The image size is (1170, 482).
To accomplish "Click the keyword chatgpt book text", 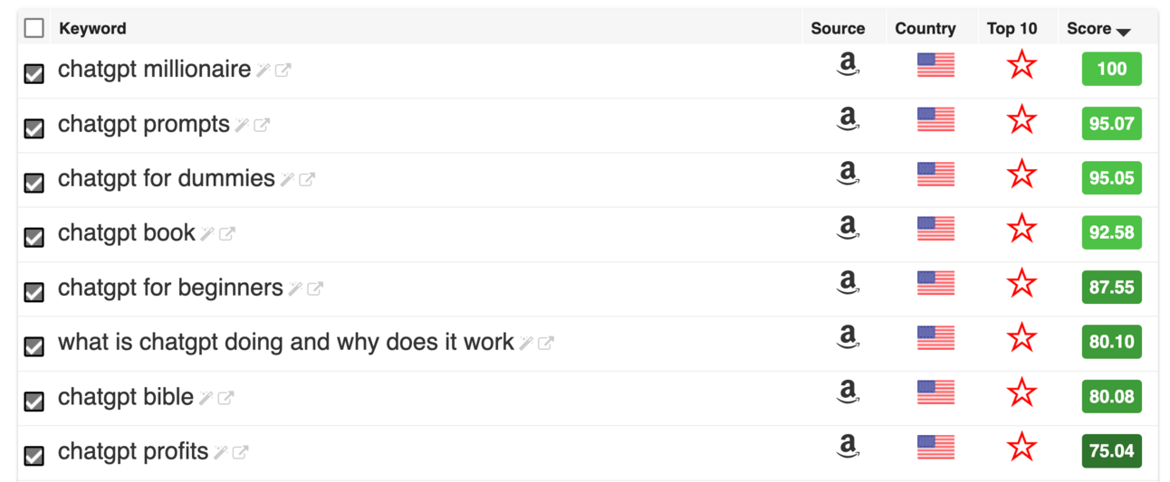I will point(127,233).
